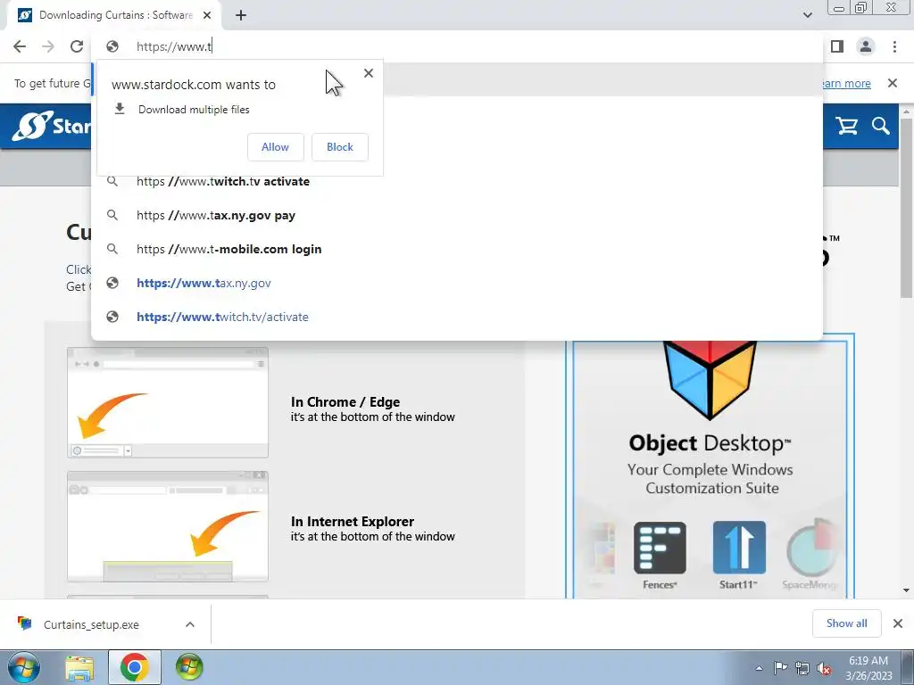Click the Object Desktop heading text
Screen dimensions: 914x685
tap(710, 443)
